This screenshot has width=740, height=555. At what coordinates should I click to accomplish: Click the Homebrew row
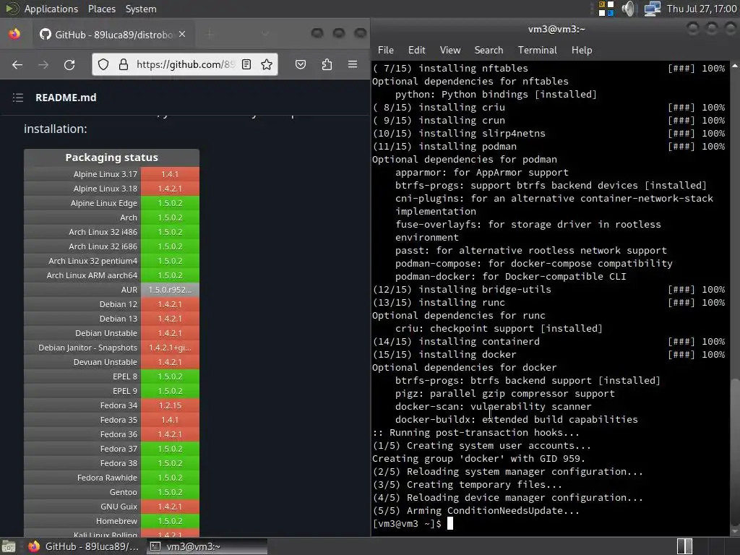coord(112,521)
